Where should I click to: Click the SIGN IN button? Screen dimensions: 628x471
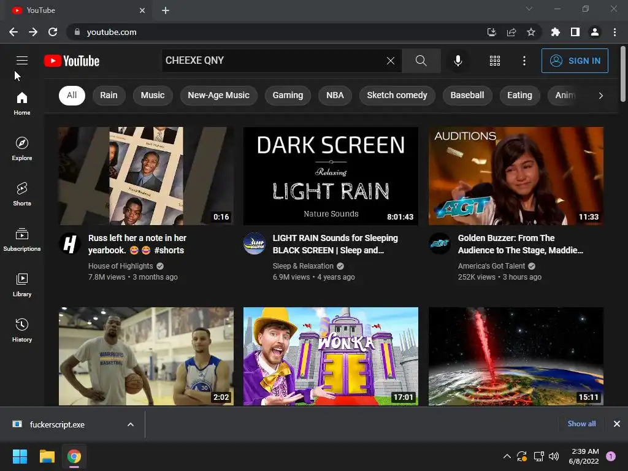tap(575, 61)
